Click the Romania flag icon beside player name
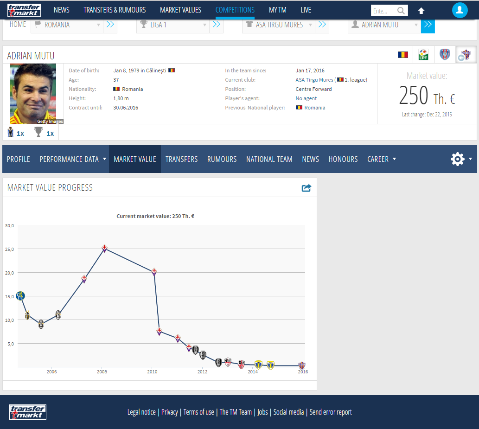 [402, 55]
